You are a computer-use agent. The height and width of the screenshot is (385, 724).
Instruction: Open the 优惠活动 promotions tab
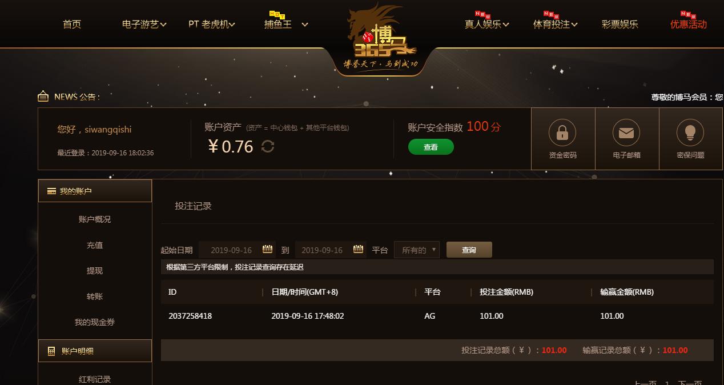click(689, 24)
